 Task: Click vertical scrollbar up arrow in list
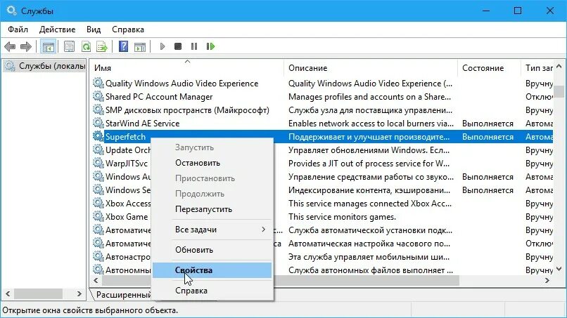(x=559, y=67)
